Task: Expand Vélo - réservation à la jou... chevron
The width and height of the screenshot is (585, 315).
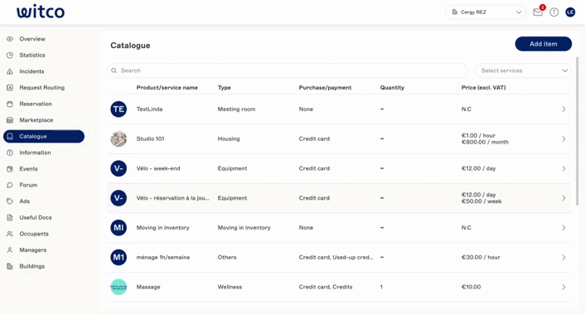Action: (563, 198)
